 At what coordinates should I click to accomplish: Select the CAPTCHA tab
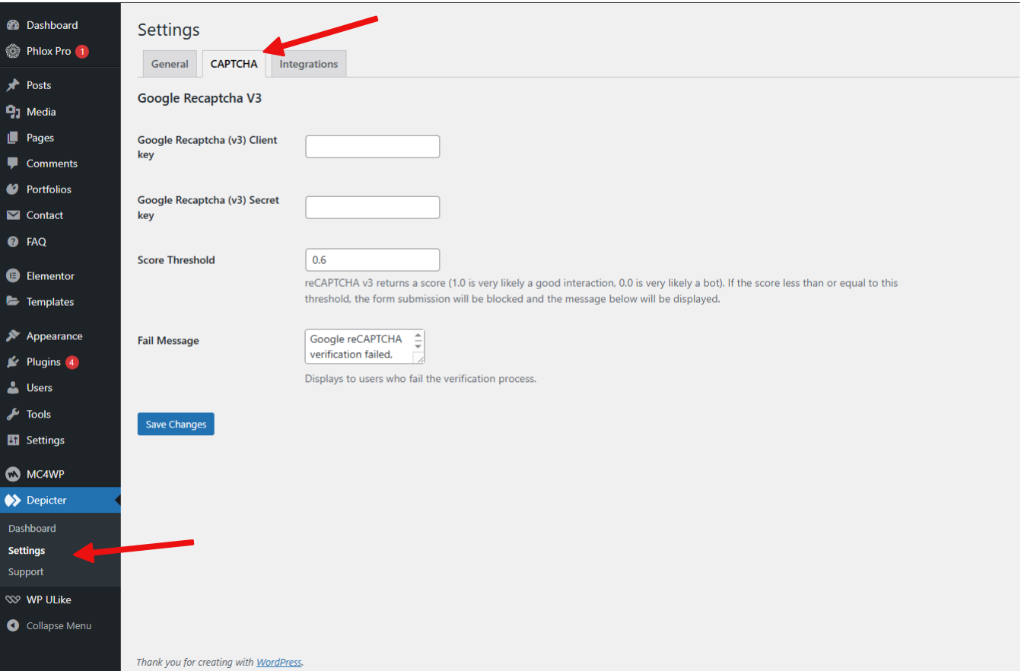pos(234,64)
